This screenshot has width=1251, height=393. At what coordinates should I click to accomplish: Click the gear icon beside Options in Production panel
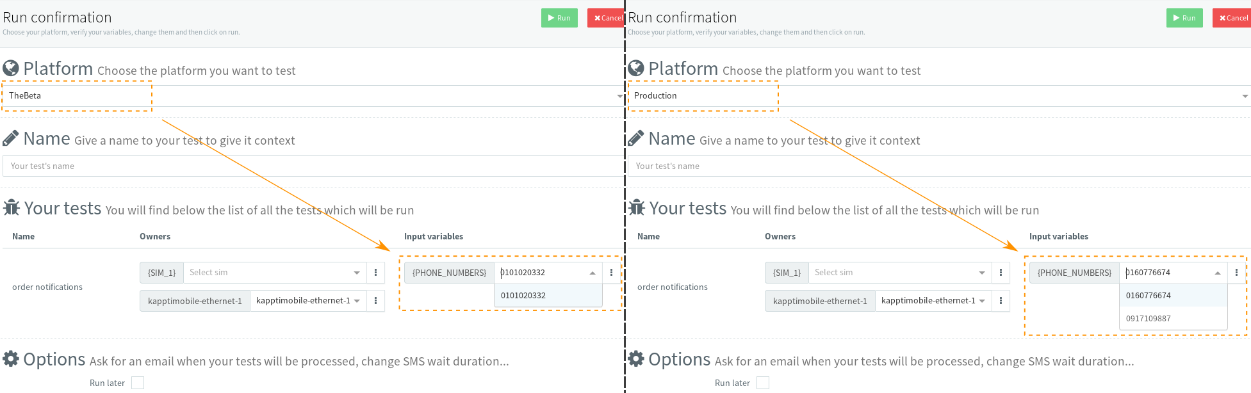click(636, 359)
